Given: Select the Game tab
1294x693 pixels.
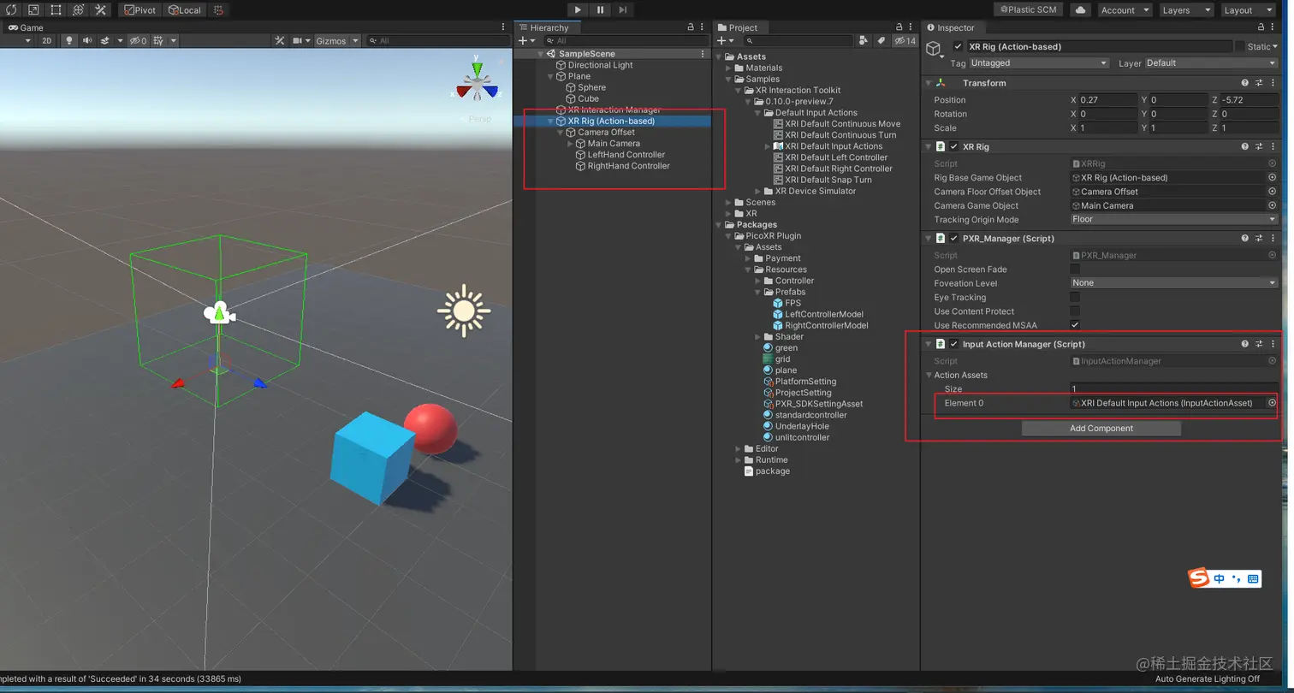Looking at the screenshot, I should (26, 27).
